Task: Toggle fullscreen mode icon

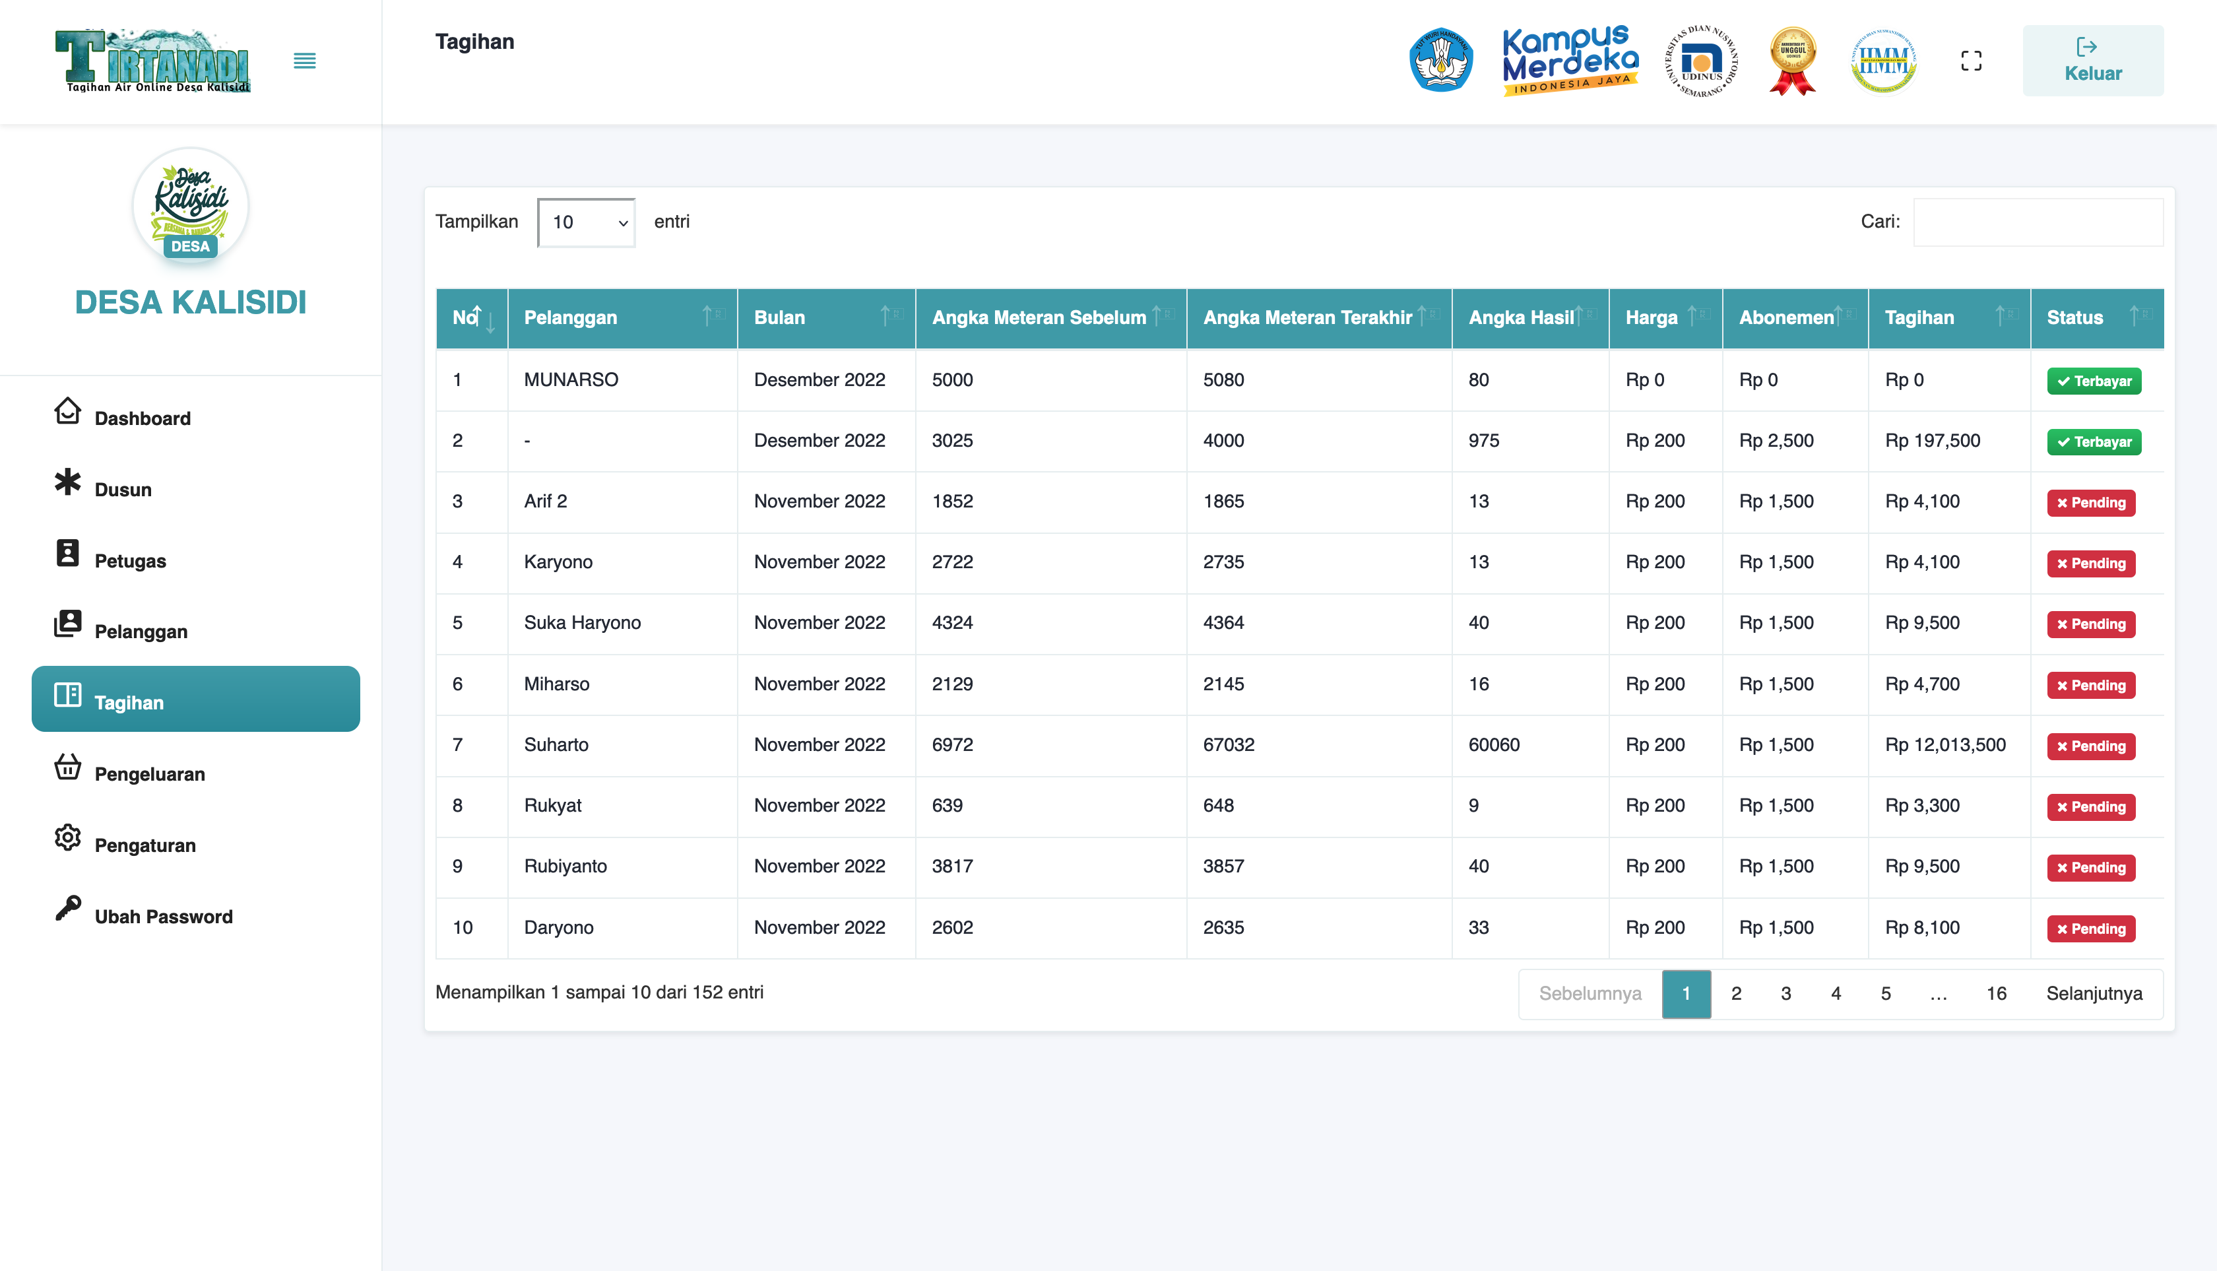Action: (1971, 60)
